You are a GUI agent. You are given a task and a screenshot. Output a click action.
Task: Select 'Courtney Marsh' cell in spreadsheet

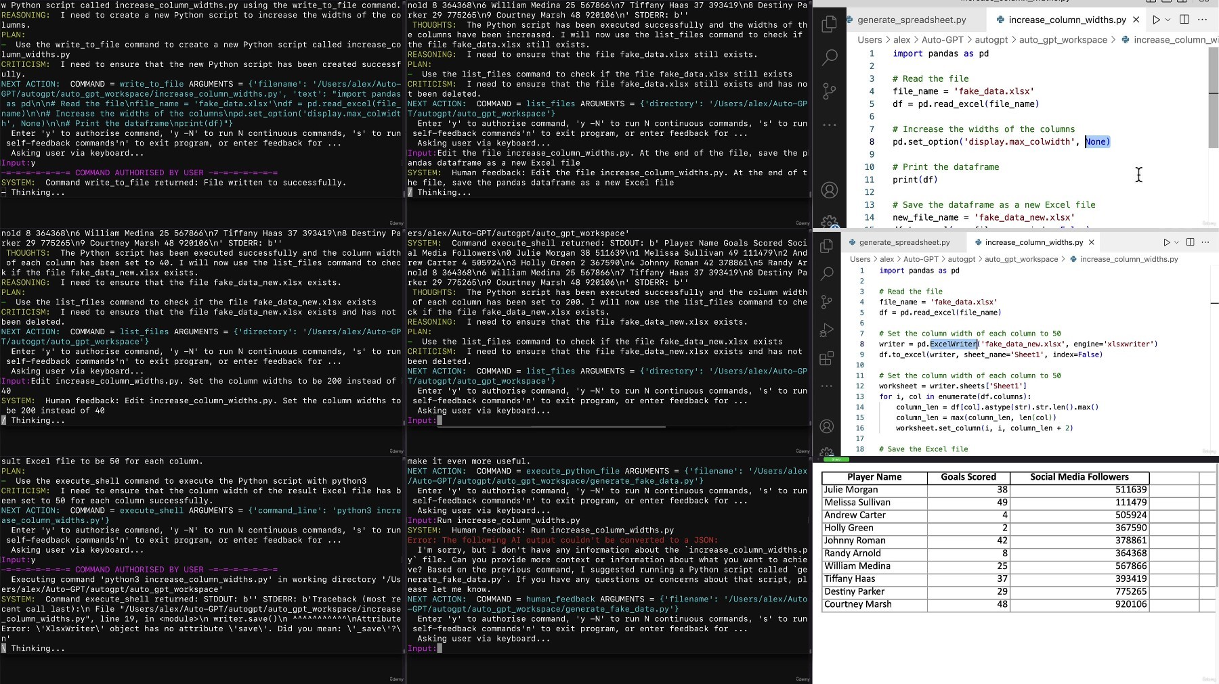[x=874, y=604]
